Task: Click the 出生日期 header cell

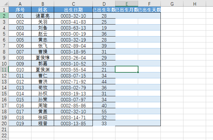Action: 73,10
